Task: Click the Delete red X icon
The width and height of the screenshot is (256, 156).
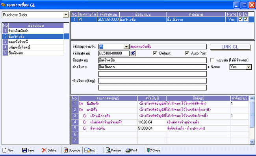Action: point(44,150)
